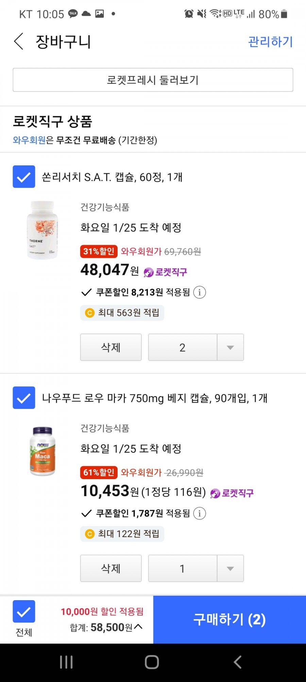Open Android recent apps button
The height and width of the screenshot is (682, 306).
click(x=66, y=662)
